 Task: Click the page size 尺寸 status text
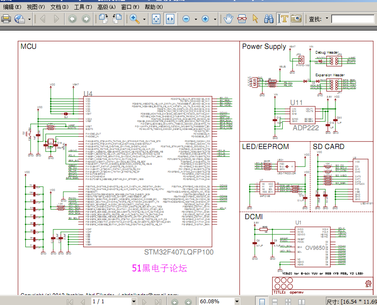tap(352, 302)
